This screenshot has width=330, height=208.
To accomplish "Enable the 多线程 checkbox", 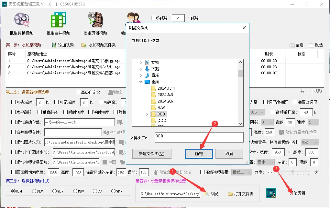I will (153, 18).
